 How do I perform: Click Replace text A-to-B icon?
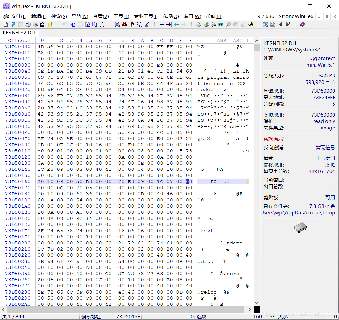point(139,25)
